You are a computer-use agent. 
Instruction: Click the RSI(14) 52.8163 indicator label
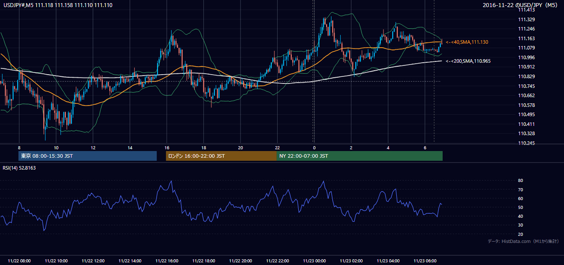(x=19, y=168)
